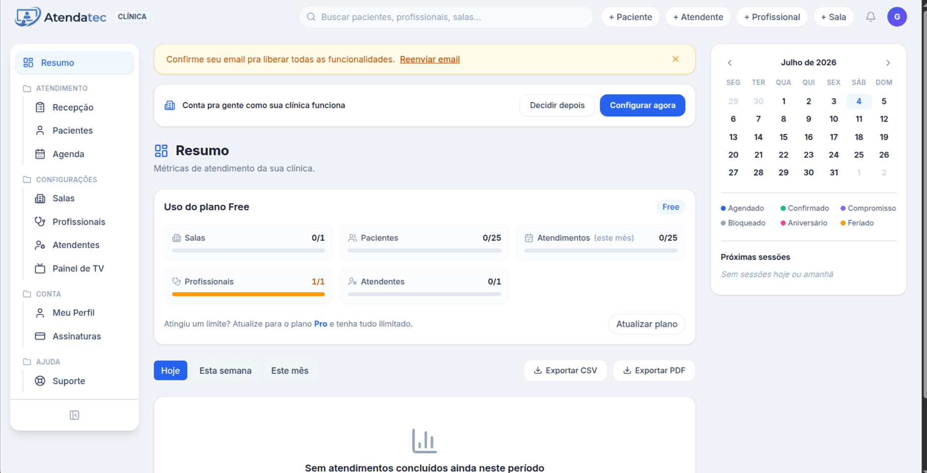Click 'Sem sessões hoje ou amanhã' text
Image resolution: width=927 pixels, height=473 pixels.
click(777, 274)
